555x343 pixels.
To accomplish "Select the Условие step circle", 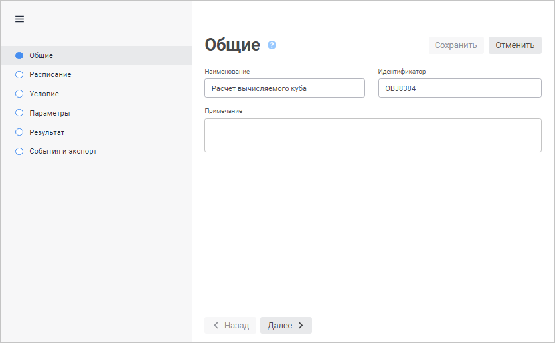I will pos(19,94).
